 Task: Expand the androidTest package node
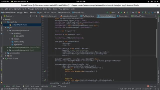tap(8, 47)
